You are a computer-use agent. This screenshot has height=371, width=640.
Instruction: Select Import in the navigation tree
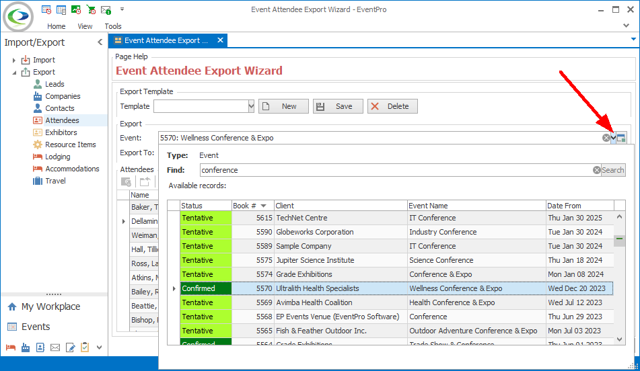click(x=44, y=60)
